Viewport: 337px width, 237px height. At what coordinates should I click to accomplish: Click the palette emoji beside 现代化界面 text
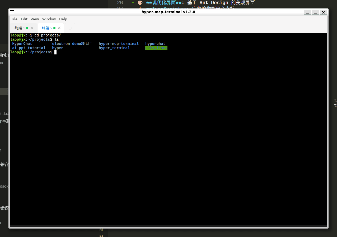[140, 3]
